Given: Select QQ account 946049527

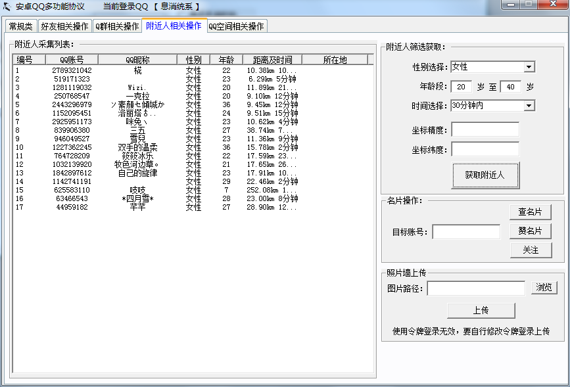Looking at the screenshot, I should coord(72,139).
